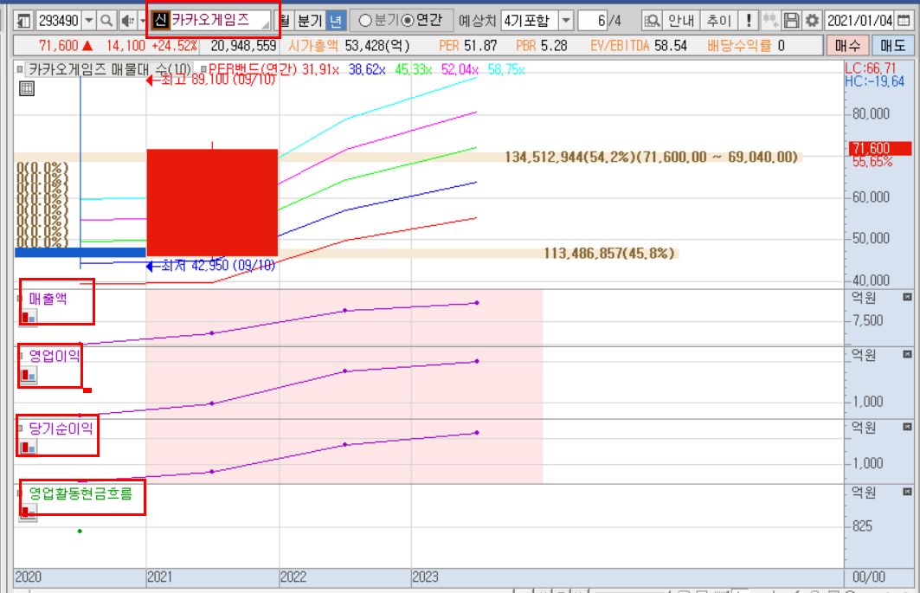Save chart with the floppy disk icon
This screenshot has width=920, height=593.
pyautogui.click(x=791, y=21)
